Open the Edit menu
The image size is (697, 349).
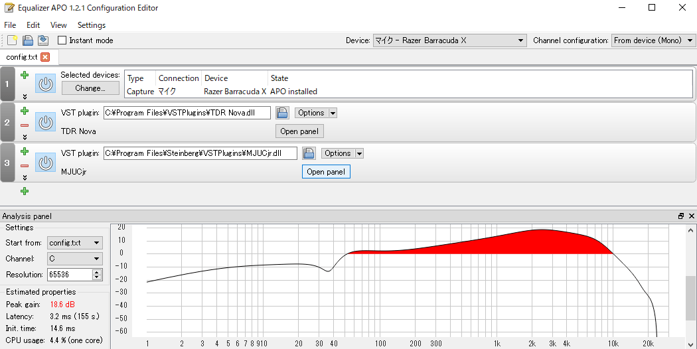tap(33, 25)
